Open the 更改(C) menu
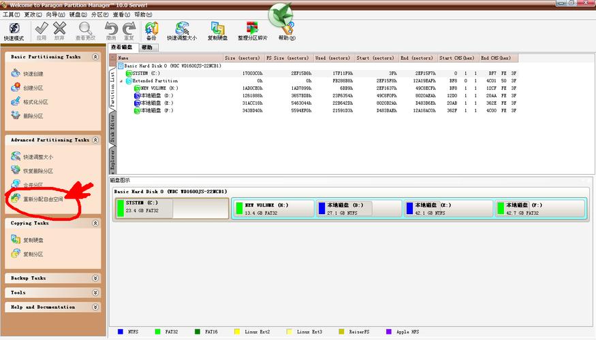596x340 pixels. [33, 14]
